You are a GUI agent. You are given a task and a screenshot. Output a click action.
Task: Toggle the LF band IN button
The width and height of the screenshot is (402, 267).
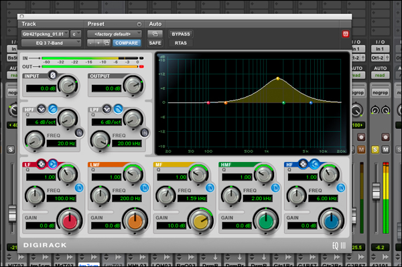(x=79, y=188)
